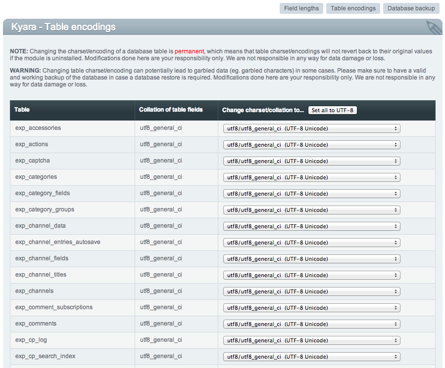Open the charset dropdown for exp_accessories
This screenshot has height=368, width=445.
coord(312,128)
